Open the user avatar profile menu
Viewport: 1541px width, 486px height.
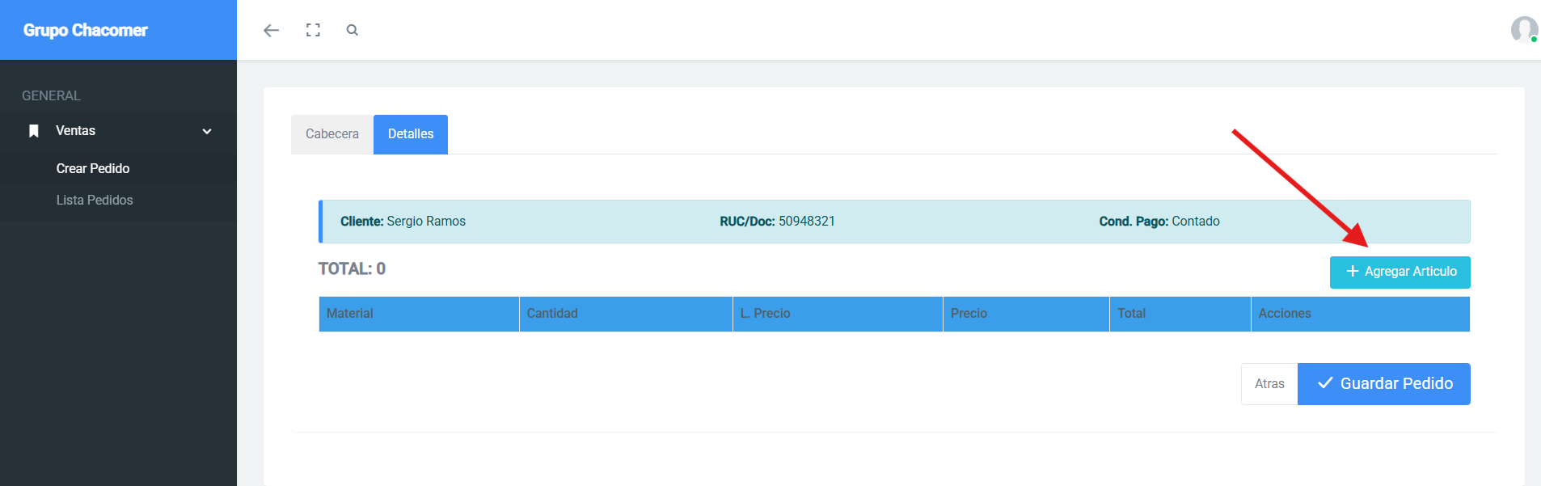pos(1523,30)
